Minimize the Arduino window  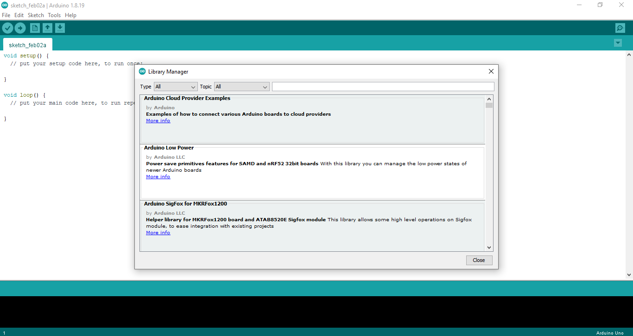(x=580, y=5)
